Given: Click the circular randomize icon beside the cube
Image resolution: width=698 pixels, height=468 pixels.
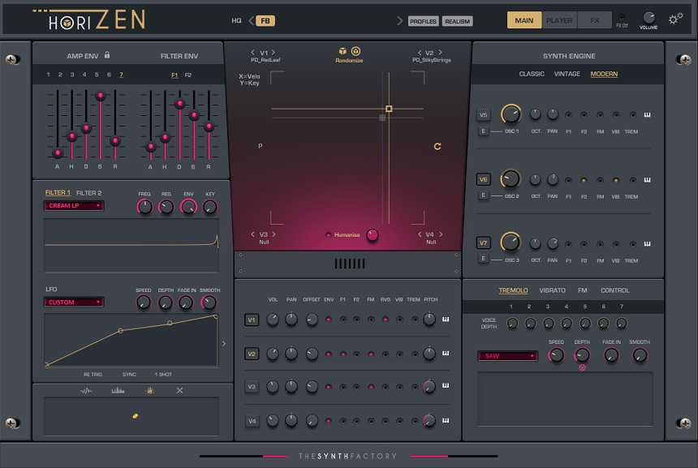Looking at the screenshot, I should point(355,51).
